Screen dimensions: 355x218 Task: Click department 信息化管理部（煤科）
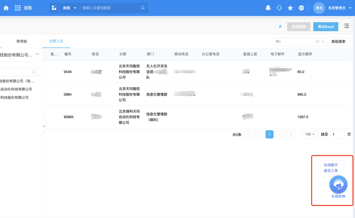pyautogui.click(x=157, y=117)
